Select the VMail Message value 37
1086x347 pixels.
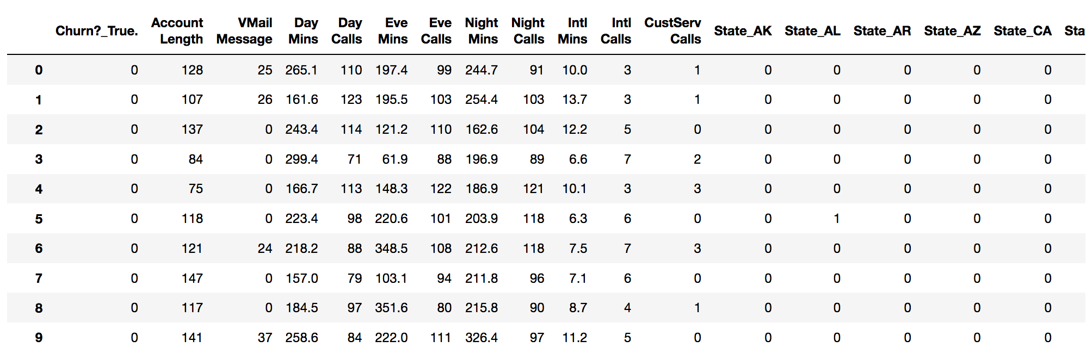tap(265, 337)
